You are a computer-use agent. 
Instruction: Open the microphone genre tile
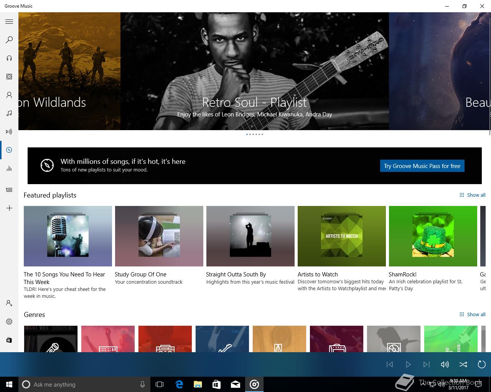[x=51, y=339]
